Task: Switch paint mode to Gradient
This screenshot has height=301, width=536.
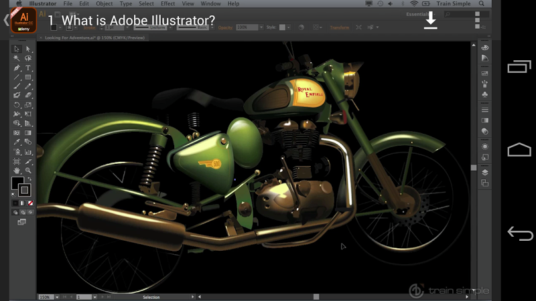Action: coord(22,203)
